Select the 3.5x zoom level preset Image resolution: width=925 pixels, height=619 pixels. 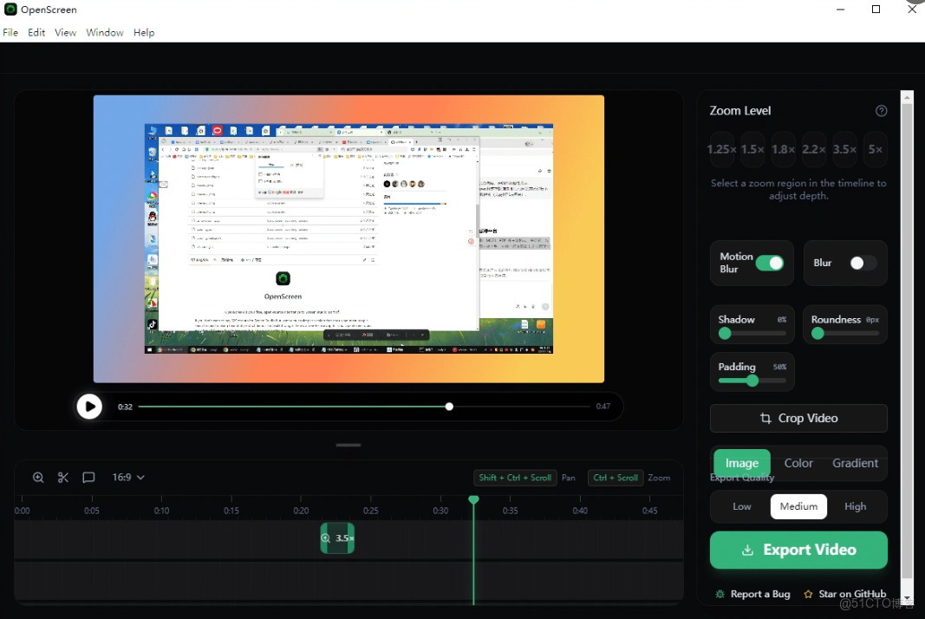coord(844,148)
